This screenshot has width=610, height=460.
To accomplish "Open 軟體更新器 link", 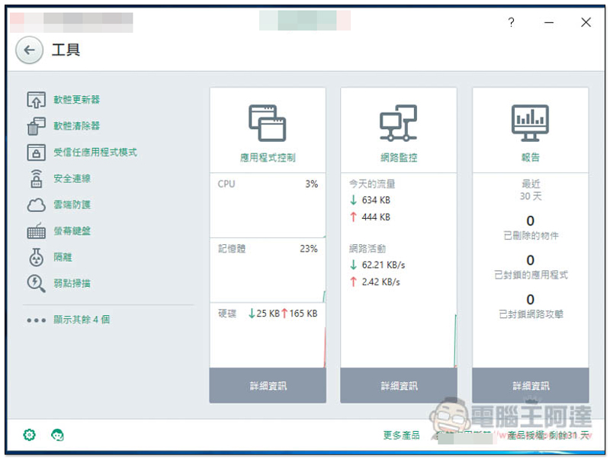I will (x=77, y=100).
